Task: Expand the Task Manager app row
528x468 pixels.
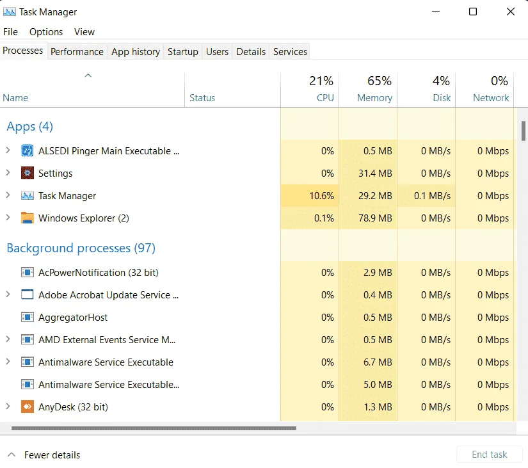Action: click(x=8, y=195)
